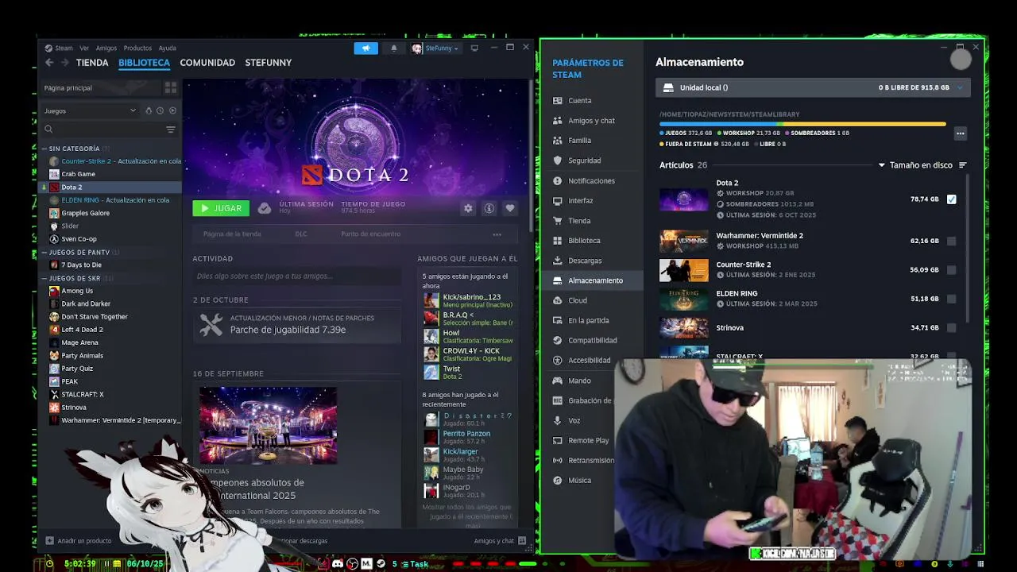The height and width of the screenshot is (572, 1017).
Task: Open storage options three-dot button
Action: (x=960, y=133)
